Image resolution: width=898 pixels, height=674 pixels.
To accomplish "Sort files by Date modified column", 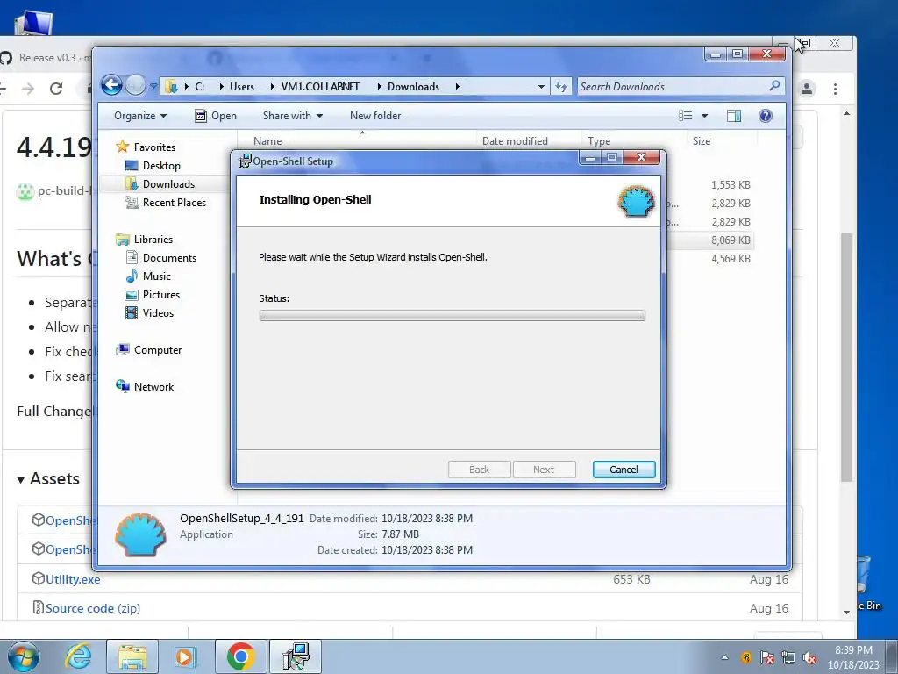I will (x=515, y=141).
